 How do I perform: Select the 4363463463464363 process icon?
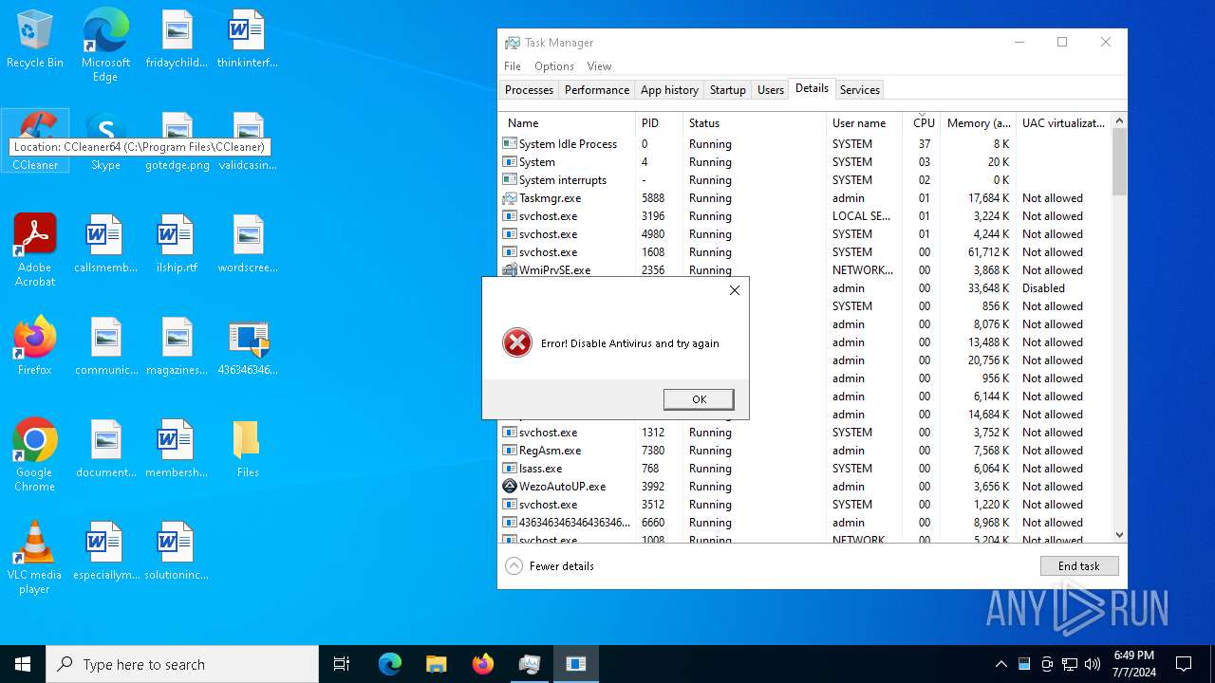(510, 523)
